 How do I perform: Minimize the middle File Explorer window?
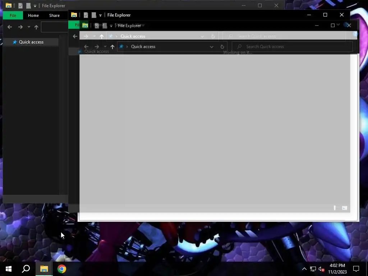309,15
